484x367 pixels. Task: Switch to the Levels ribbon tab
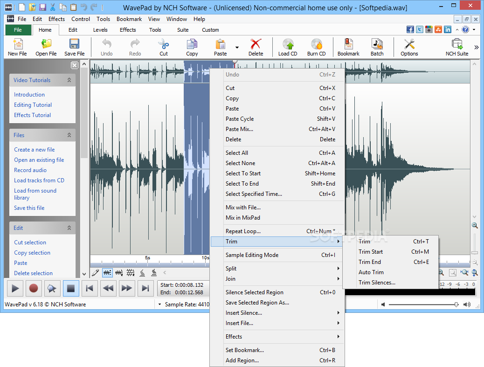100,30
